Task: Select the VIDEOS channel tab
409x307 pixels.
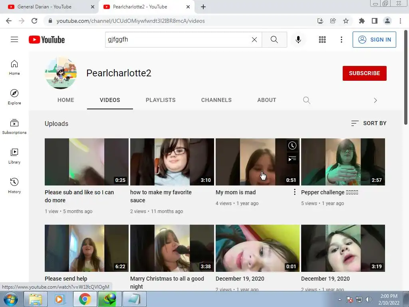Action: point(110,100)
